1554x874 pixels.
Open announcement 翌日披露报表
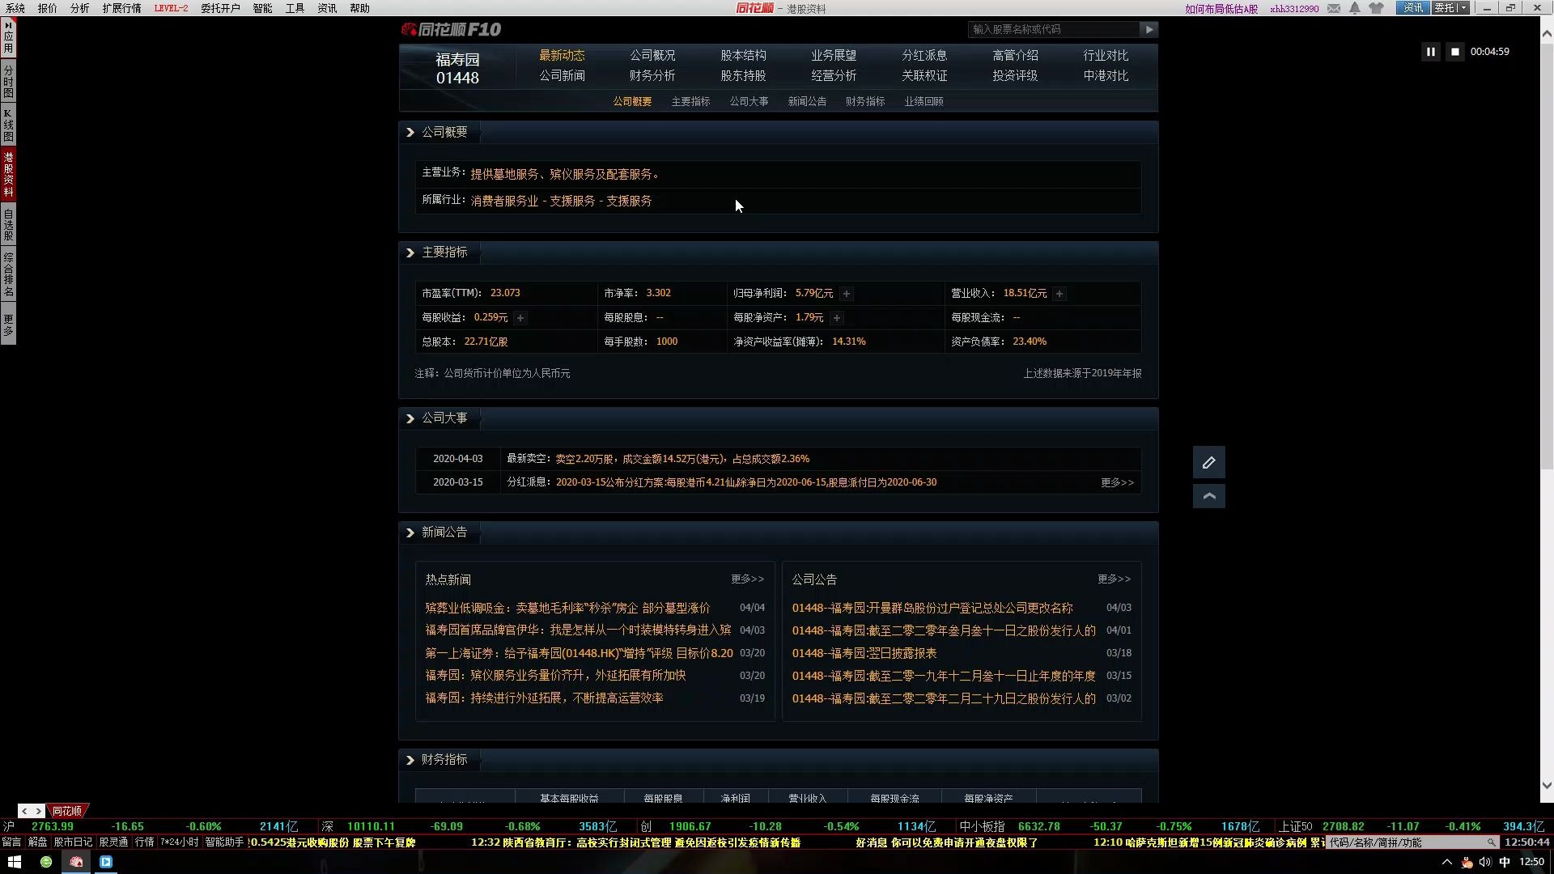[x=864, y=653]
